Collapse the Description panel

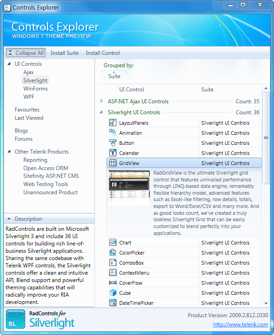pyautogui.click(x=9, y=218)
